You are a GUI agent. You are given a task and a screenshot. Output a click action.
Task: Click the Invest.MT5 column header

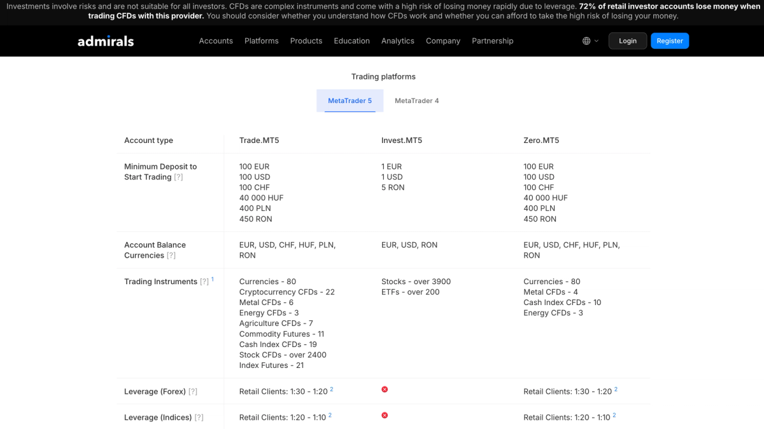pyautogui.click(x=402, y=140)
